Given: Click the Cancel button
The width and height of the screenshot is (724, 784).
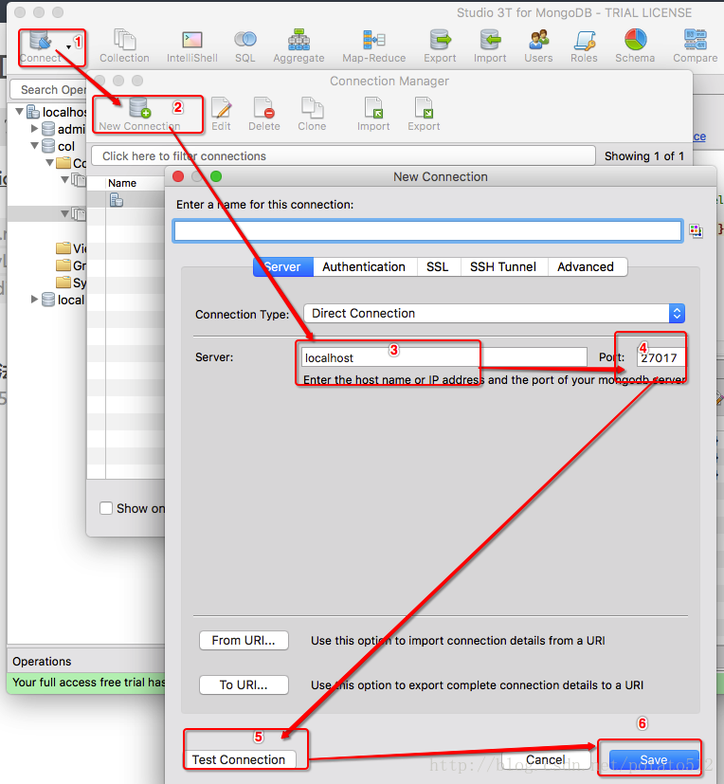Looking at the screenshot, I should pyautogui.click(x=546, y=759).
